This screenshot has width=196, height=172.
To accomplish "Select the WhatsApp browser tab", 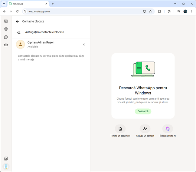I will pyautogui.click(x=28, y=4).
